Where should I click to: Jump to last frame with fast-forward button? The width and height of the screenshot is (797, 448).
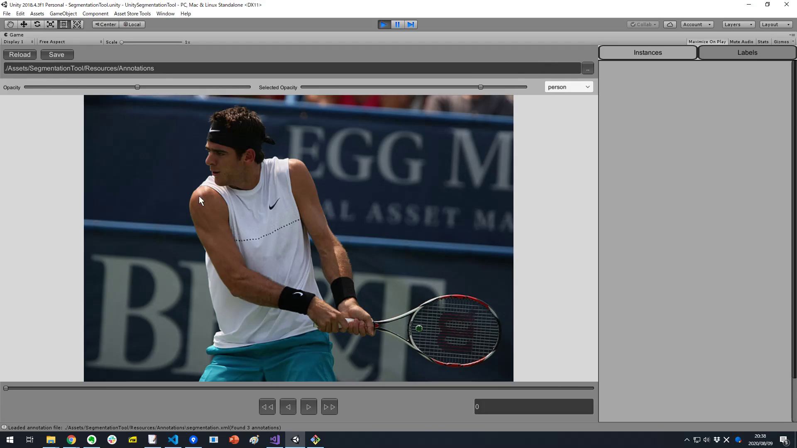330,407
